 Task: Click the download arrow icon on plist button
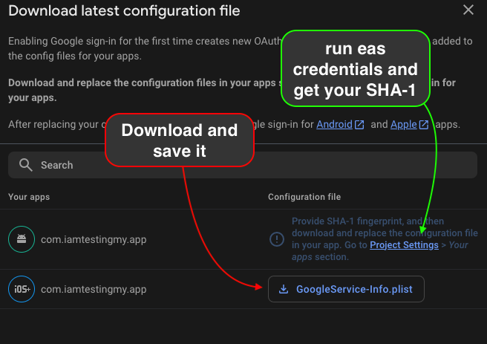point(284,289)
